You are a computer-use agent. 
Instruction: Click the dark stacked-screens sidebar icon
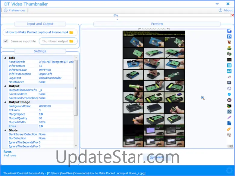point(229,83)
